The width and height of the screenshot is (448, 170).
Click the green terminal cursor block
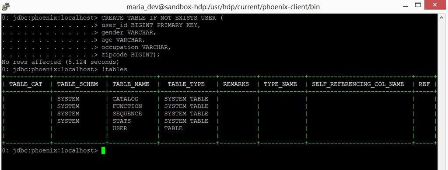[x=103, y=150]
